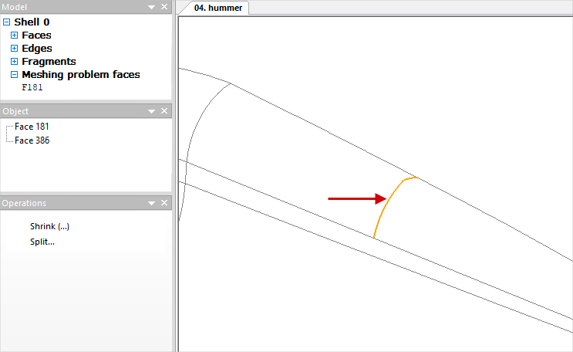Open the Operations panel dropdown arrow
Image resolution: width=573 pixels, height=352 pixels.
(x=152, y=203)
